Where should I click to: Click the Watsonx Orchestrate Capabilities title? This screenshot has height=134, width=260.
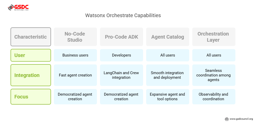[123, 15]
